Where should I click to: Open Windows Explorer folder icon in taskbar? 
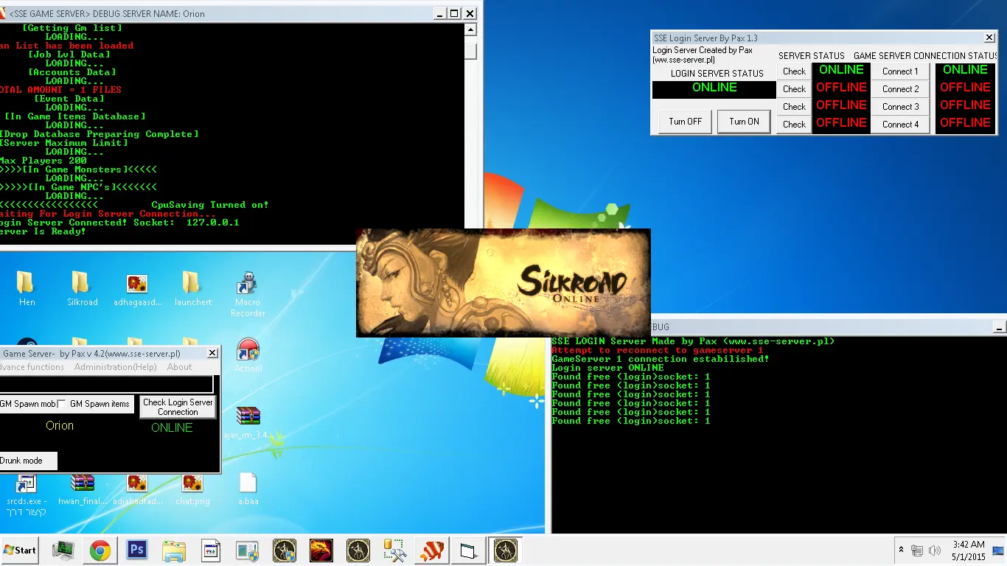pyautogui.click(x=174, y=551)
